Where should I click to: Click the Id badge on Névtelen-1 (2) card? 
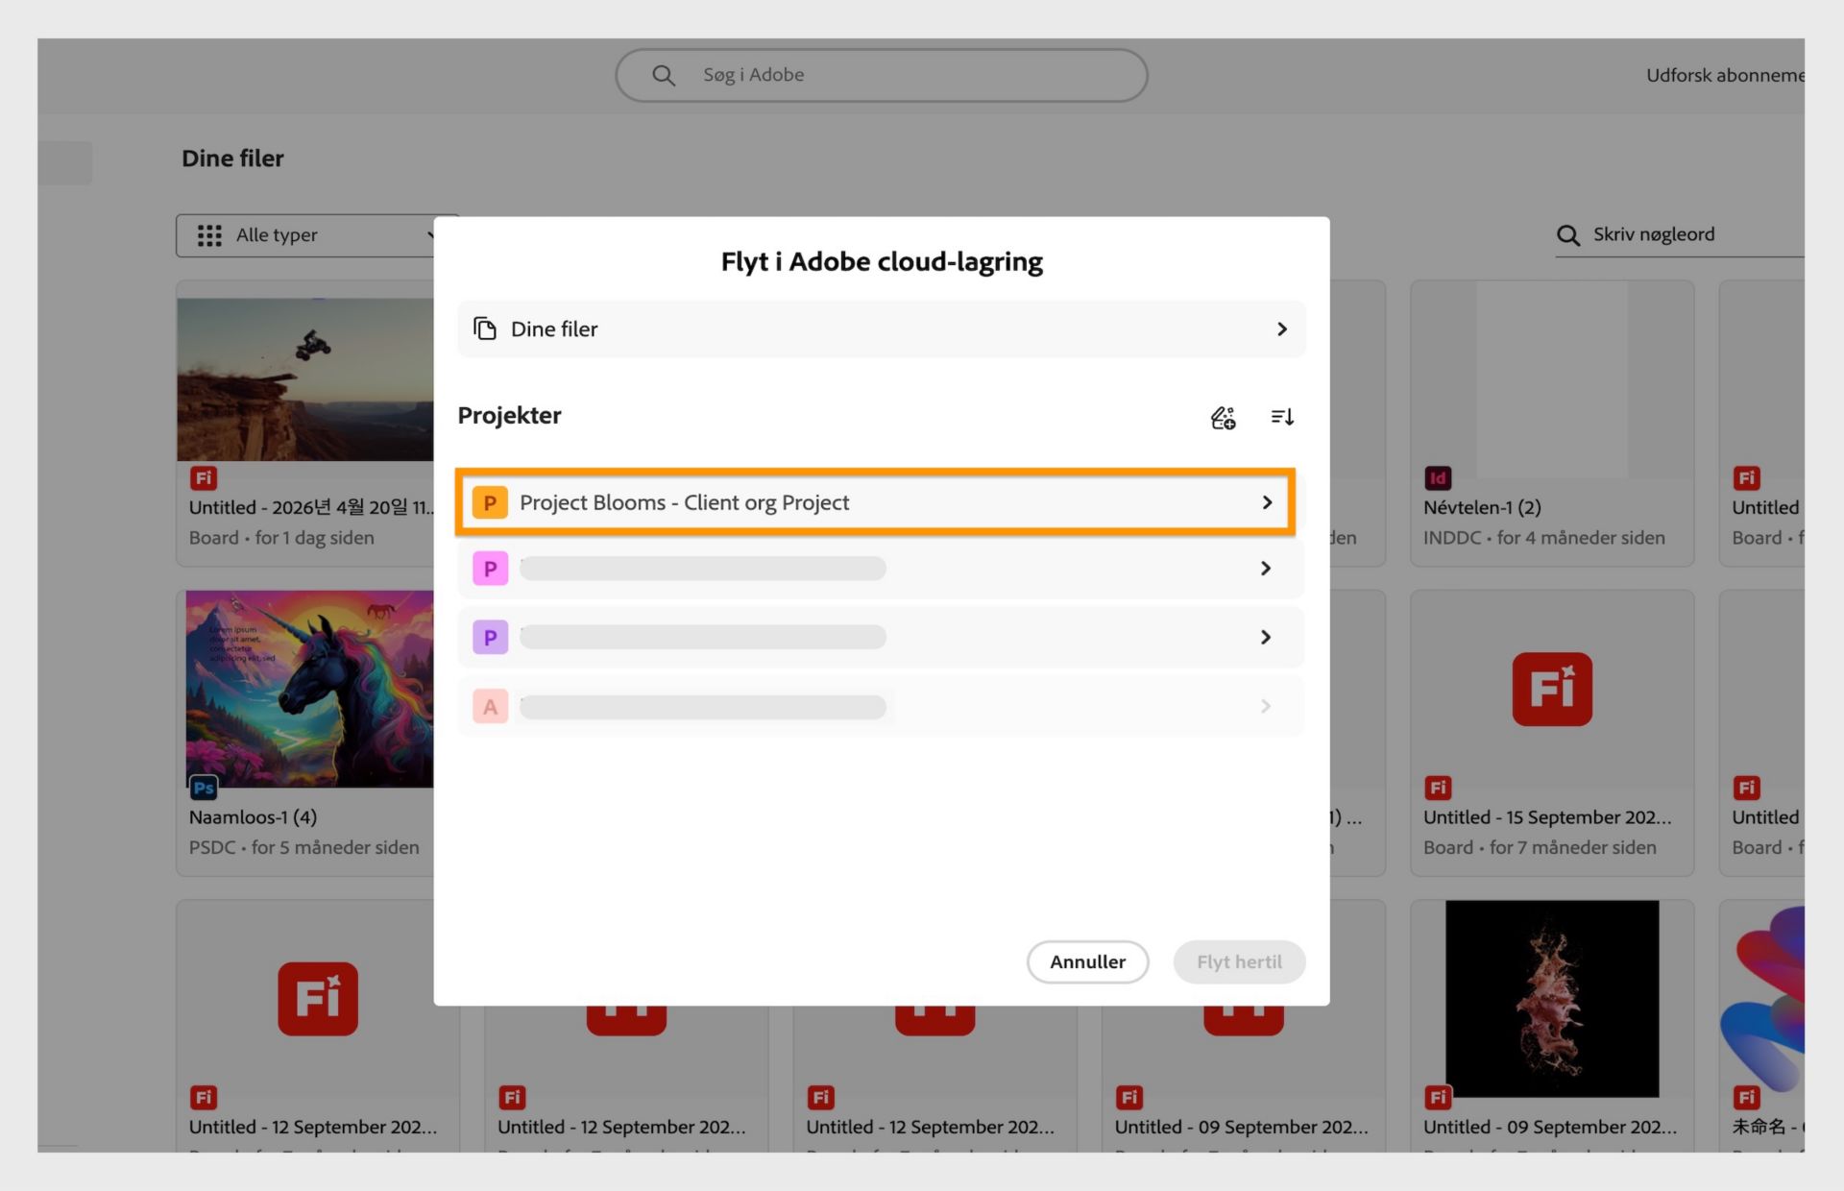(x=1438, y=477)
